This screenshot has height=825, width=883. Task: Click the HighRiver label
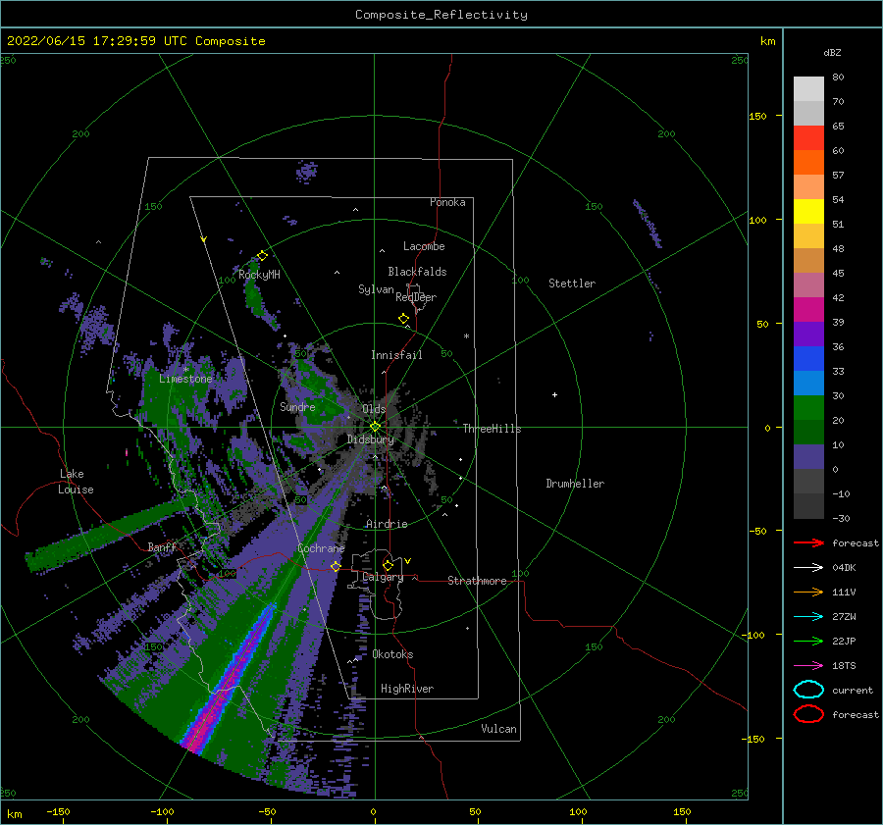[x=407, y=689]
